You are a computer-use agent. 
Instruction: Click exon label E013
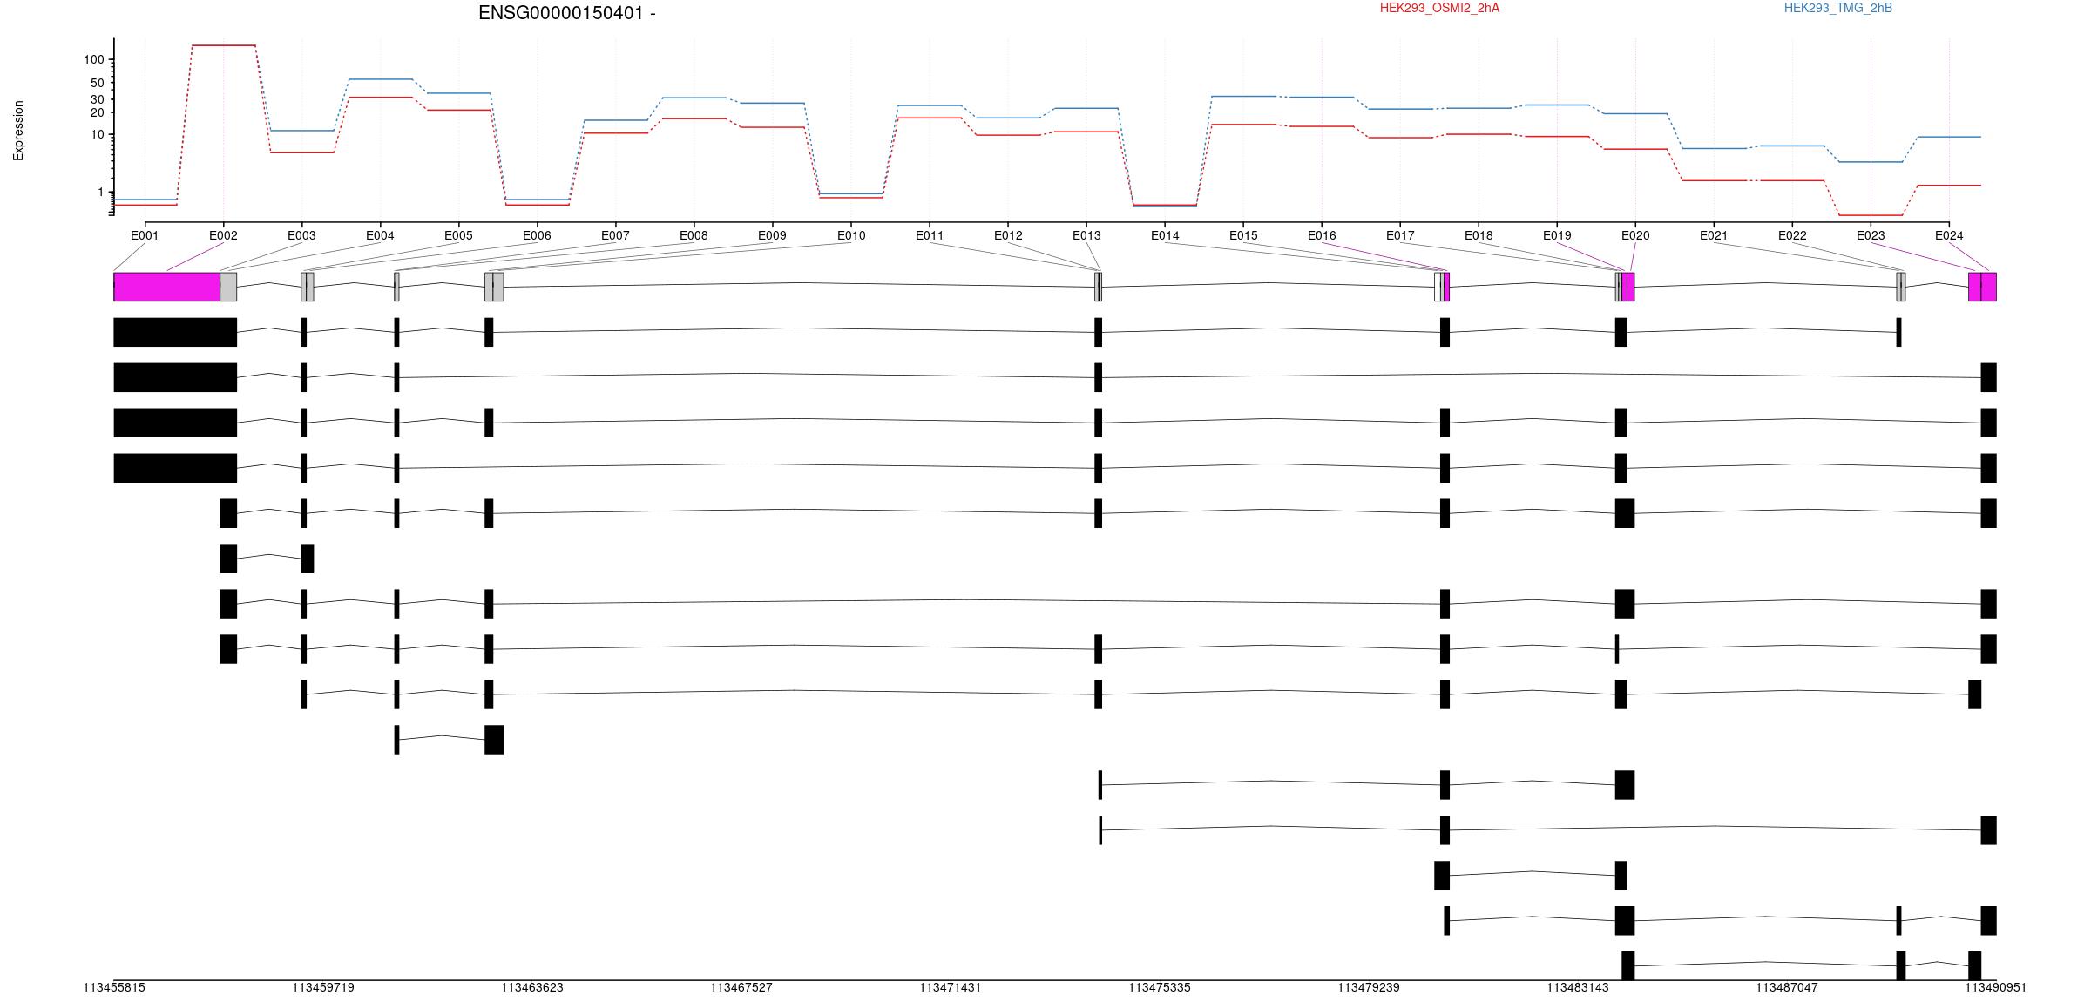coord(1086,235)
